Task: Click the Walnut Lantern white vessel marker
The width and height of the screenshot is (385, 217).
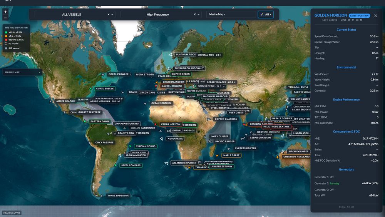Action: pyautogui.click(x=286, y=100)
